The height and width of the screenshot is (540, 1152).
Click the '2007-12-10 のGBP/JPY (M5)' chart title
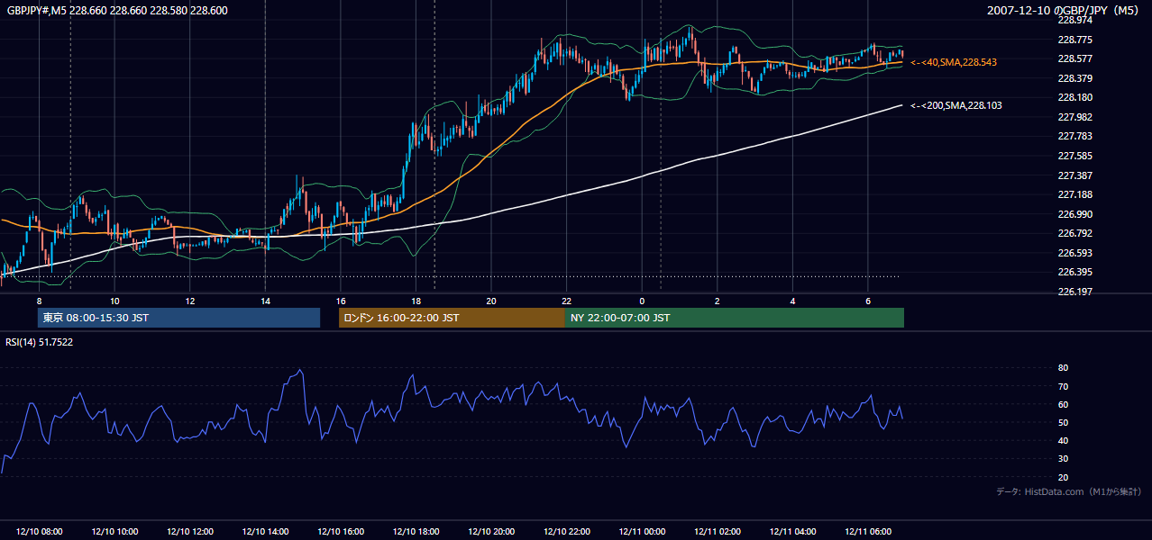(1065, 10)
